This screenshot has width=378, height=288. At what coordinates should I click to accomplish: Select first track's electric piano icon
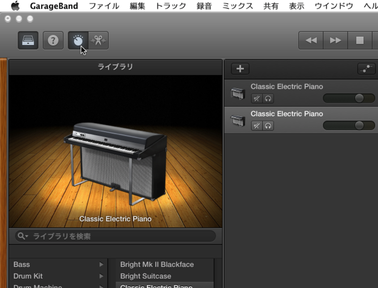tap(238, 93)
